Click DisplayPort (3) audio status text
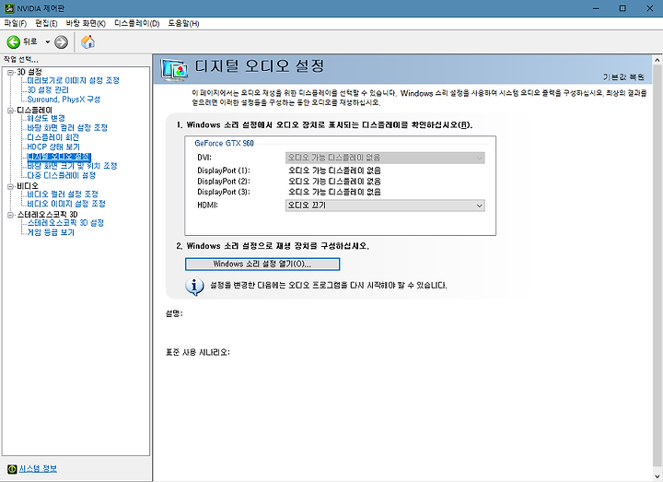 click(x=334, y=192)
